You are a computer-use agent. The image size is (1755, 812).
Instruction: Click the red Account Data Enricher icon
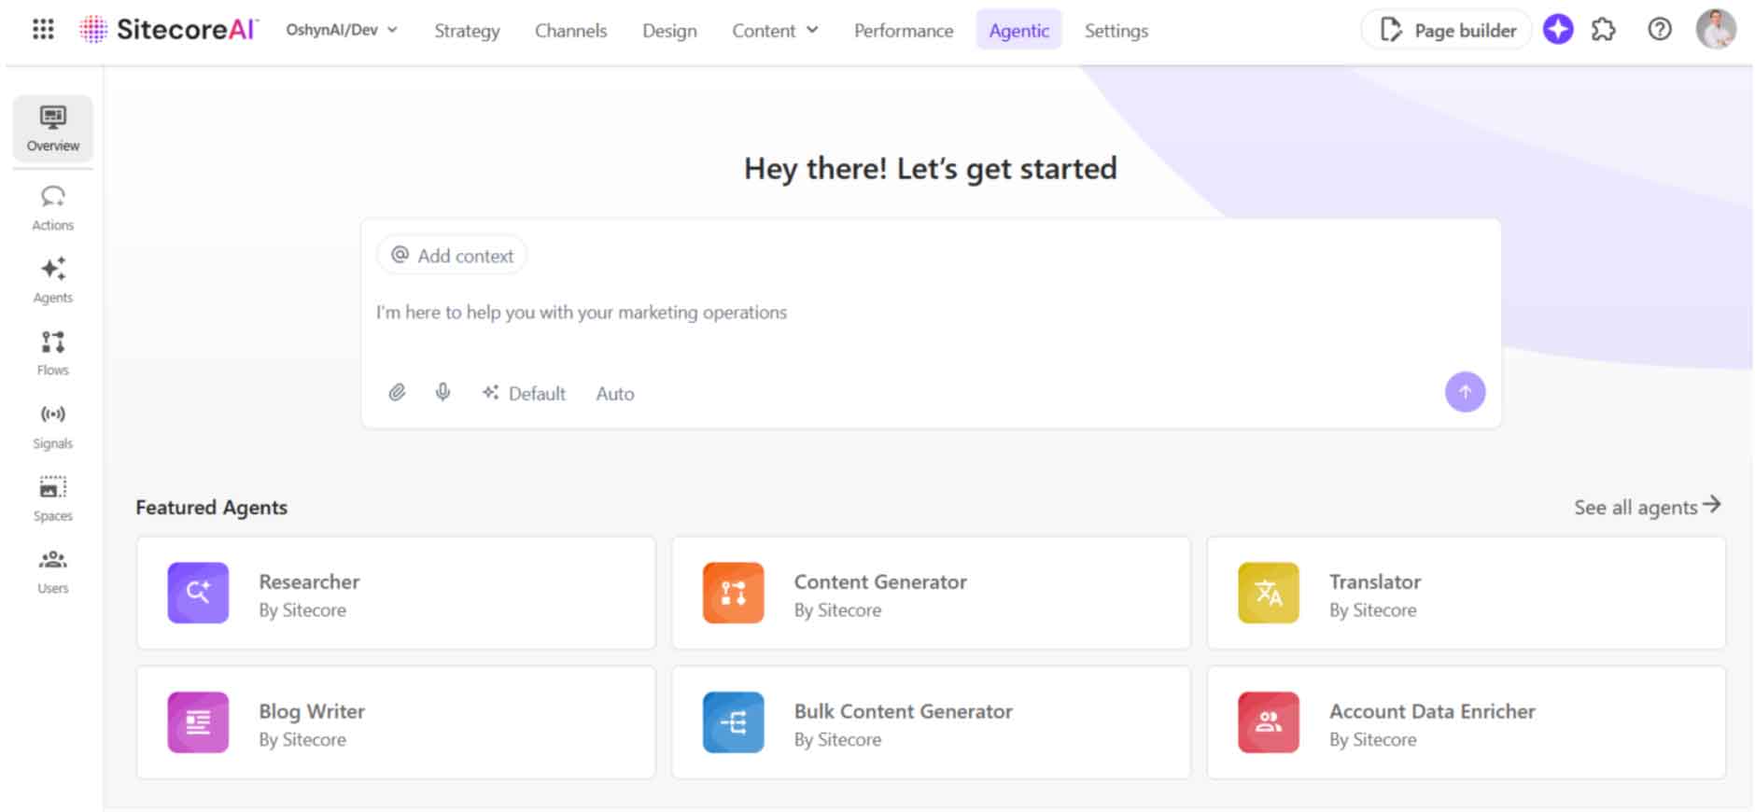(1268, 722)
